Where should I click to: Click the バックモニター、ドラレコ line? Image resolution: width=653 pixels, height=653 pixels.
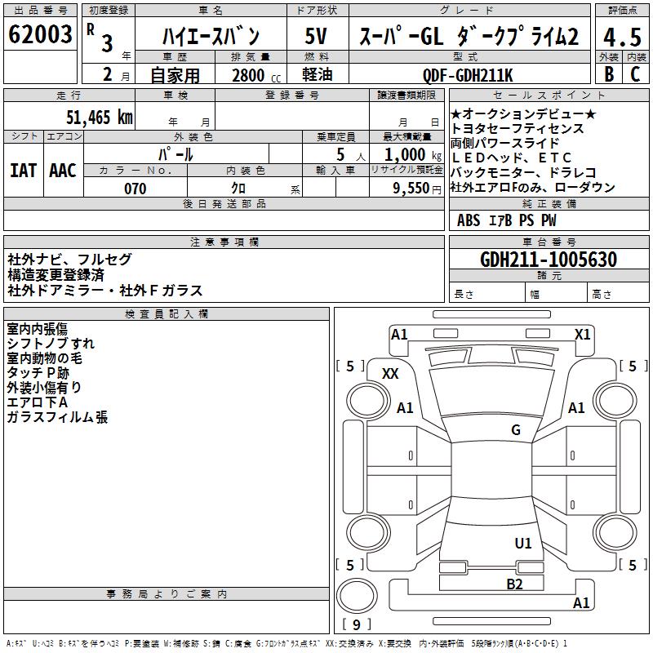click(x=523, y=172)
